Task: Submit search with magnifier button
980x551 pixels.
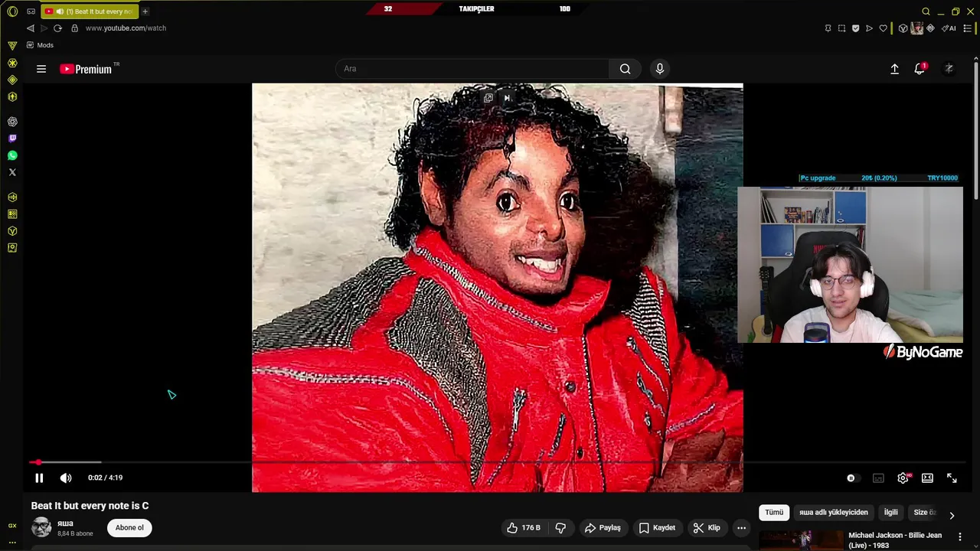Action: click(626, 69)
